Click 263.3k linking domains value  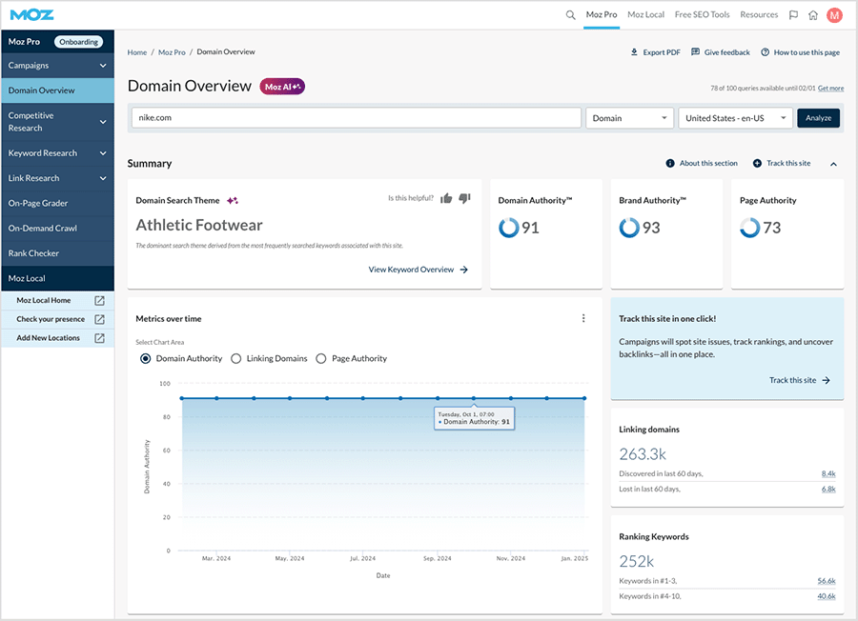click(643, 453)
